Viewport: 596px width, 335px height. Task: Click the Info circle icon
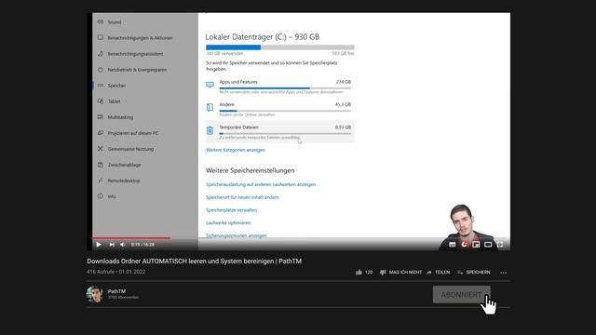coord(101,196)
